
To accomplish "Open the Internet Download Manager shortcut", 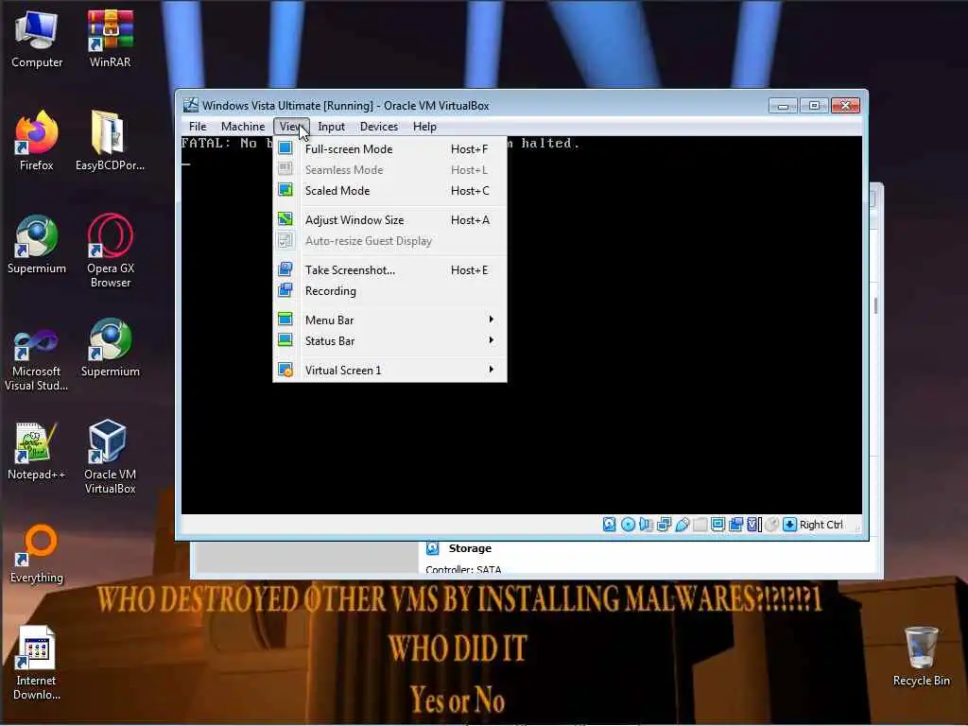I will coord(37,663).
